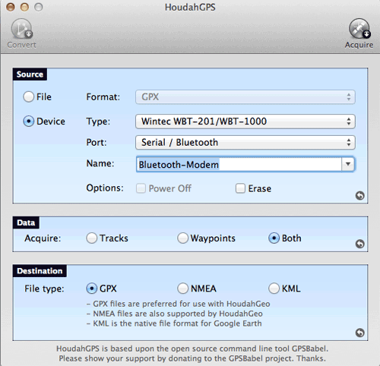This screenshot has width=380, height=366.
Task: Reset the Data section with revert arrow
Action: tap(359, 244)
